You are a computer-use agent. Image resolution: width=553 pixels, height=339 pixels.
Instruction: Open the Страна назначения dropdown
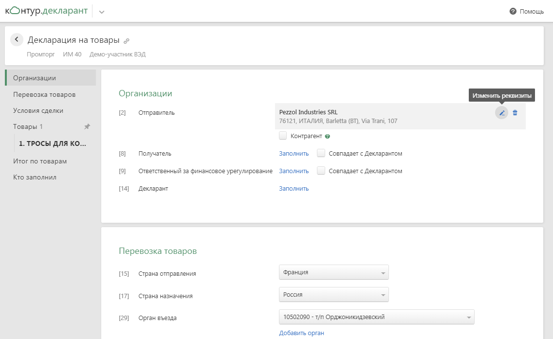pos(333,295)
